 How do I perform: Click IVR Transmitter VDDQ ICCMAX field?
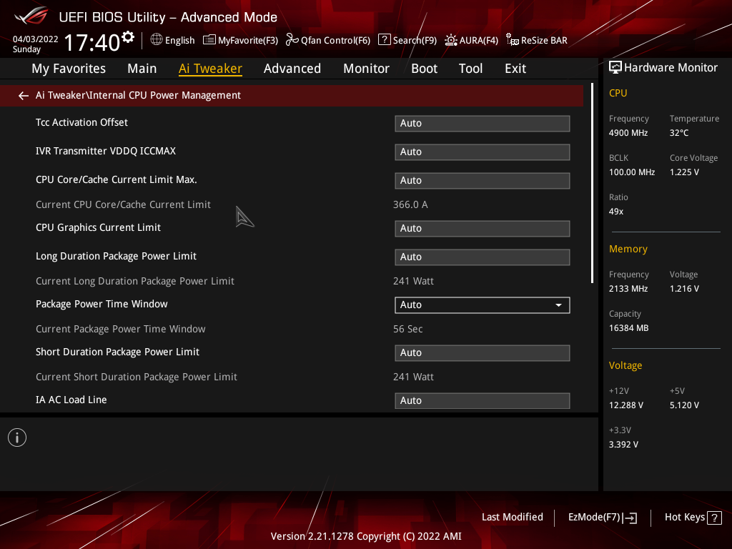click(x=483, y=152)
